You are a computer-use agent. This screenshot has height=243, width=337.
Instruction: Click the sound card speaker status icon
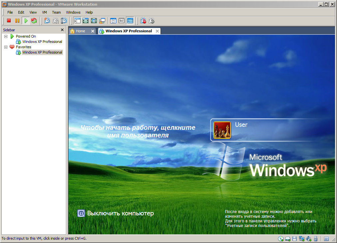point(309,239)
